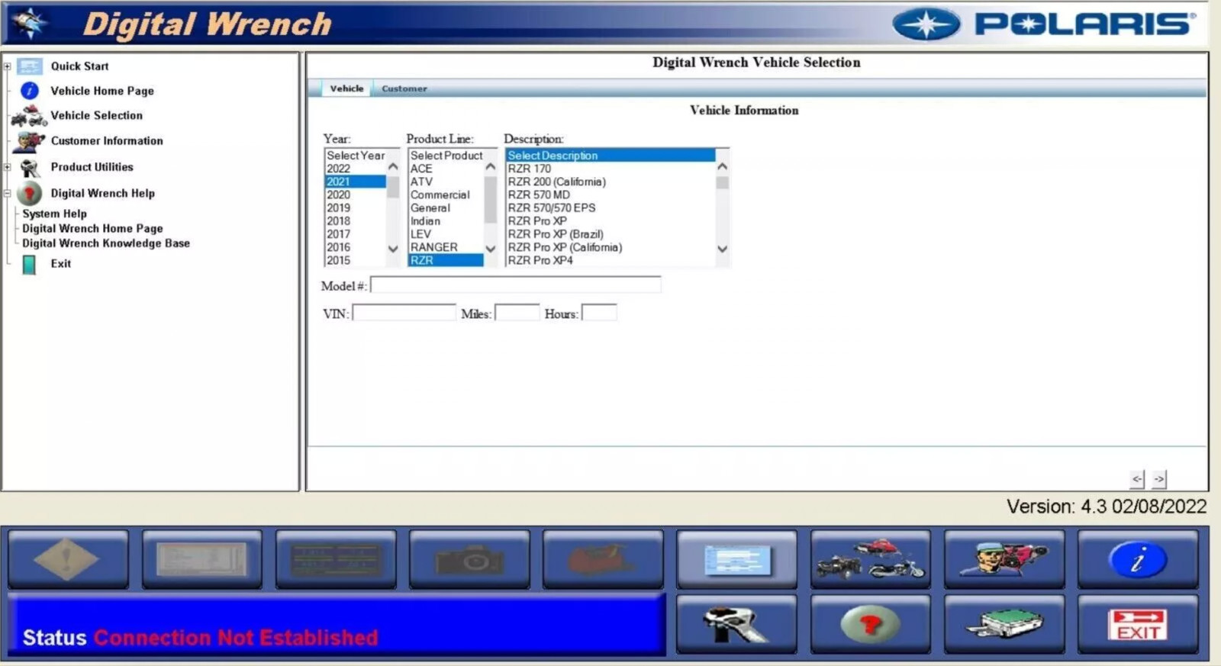
Task: Click the ECU module toolbar button
Action: 1004,624
